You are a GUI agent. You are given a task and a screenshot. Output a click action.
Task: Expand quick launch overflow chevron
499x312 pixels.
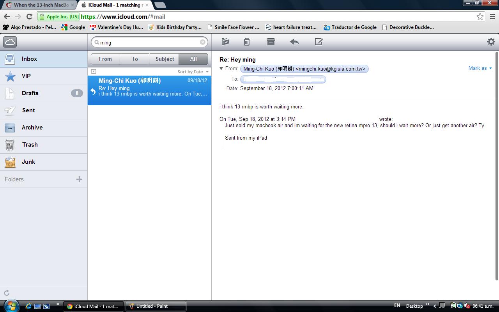coord(58,305)
